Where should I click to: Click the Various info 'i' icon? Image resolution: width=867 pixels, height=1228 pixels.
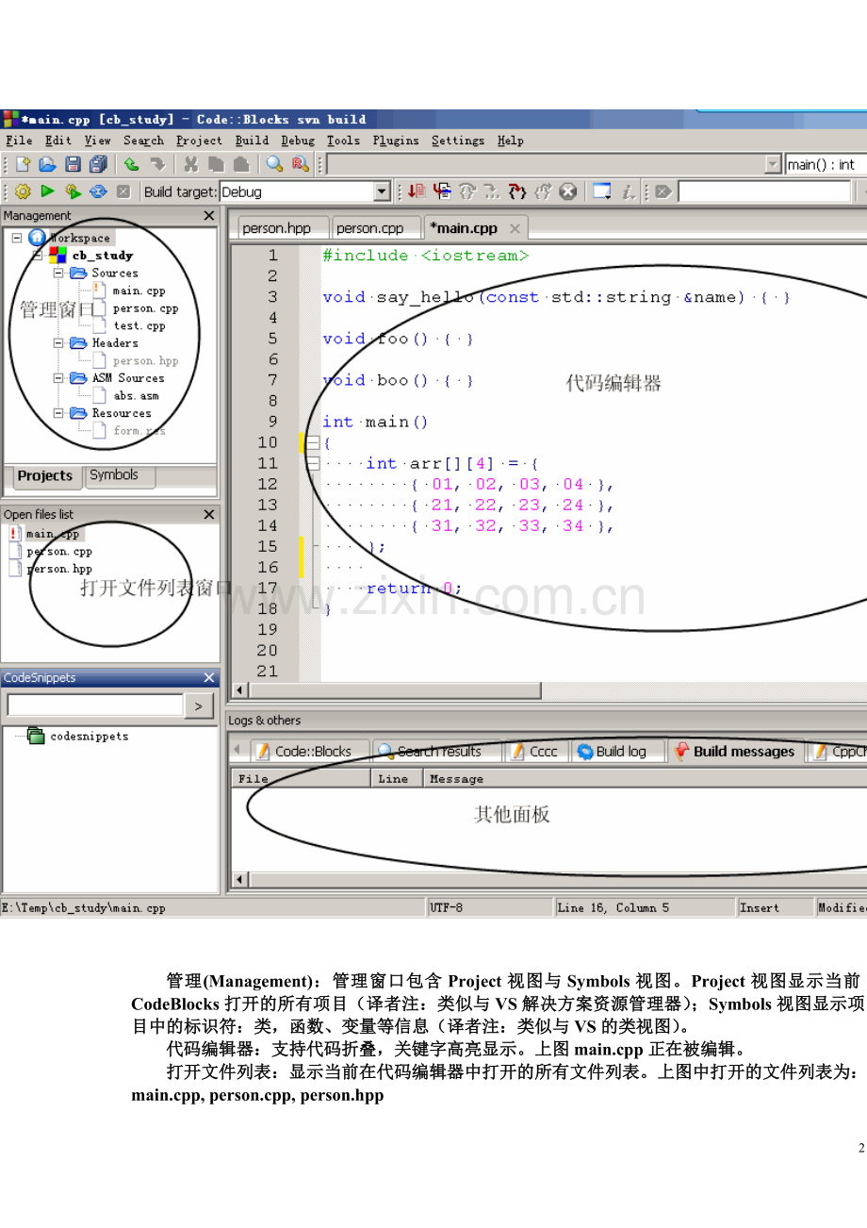pos(629,191)
